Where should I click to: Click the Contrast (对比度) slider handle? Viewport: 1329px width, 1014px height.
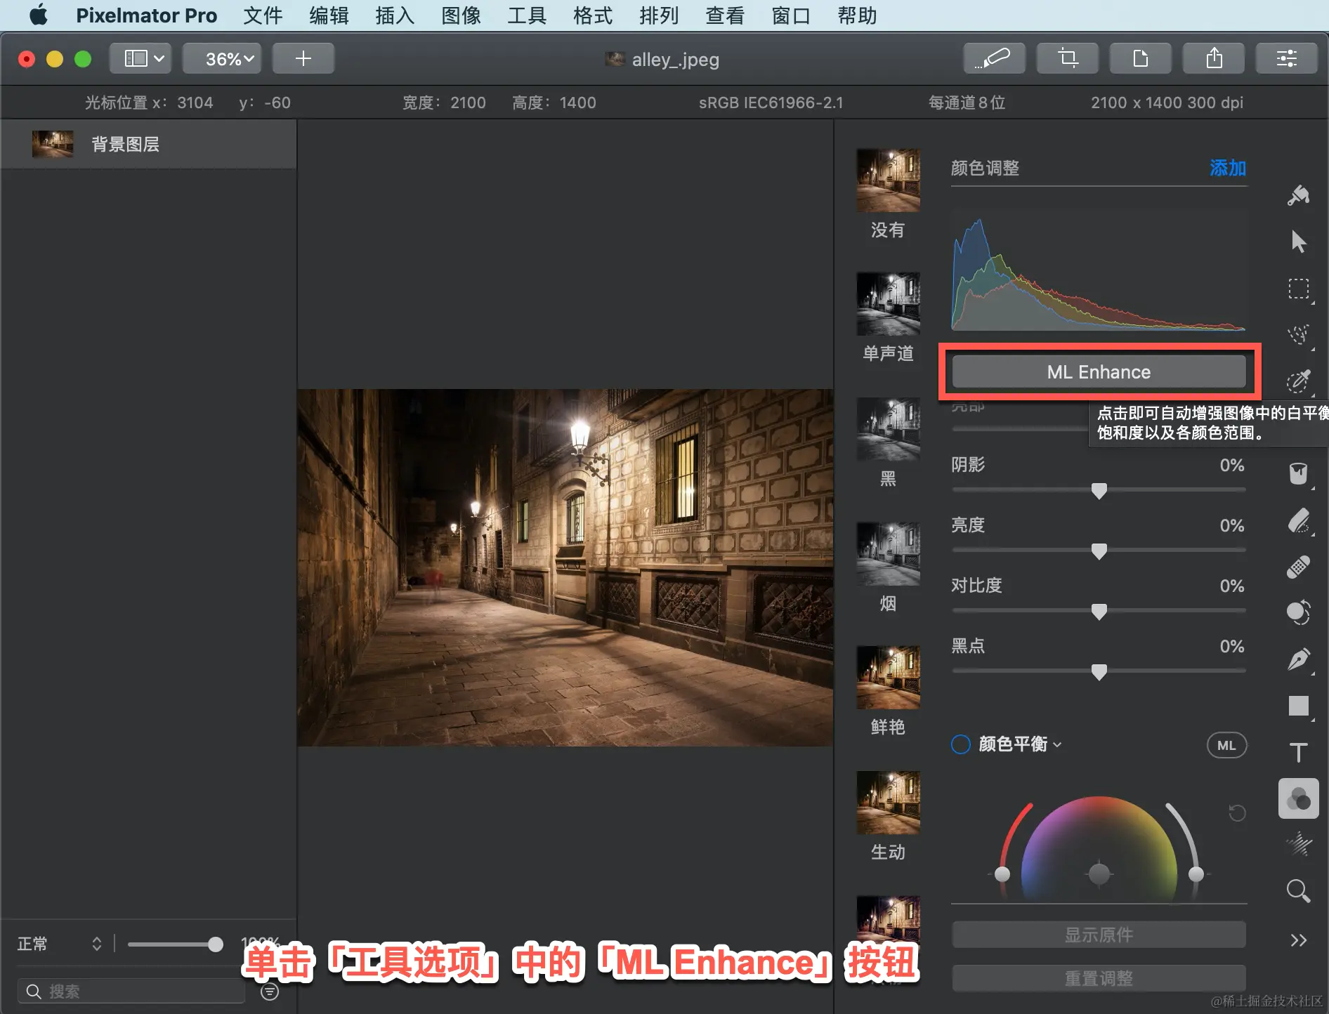coord(1099,612)
